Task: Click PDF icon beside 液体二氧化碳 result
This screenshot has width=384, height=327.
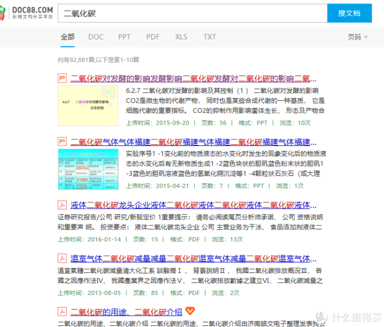Action: pyautogui.click(x=62, y=205)
